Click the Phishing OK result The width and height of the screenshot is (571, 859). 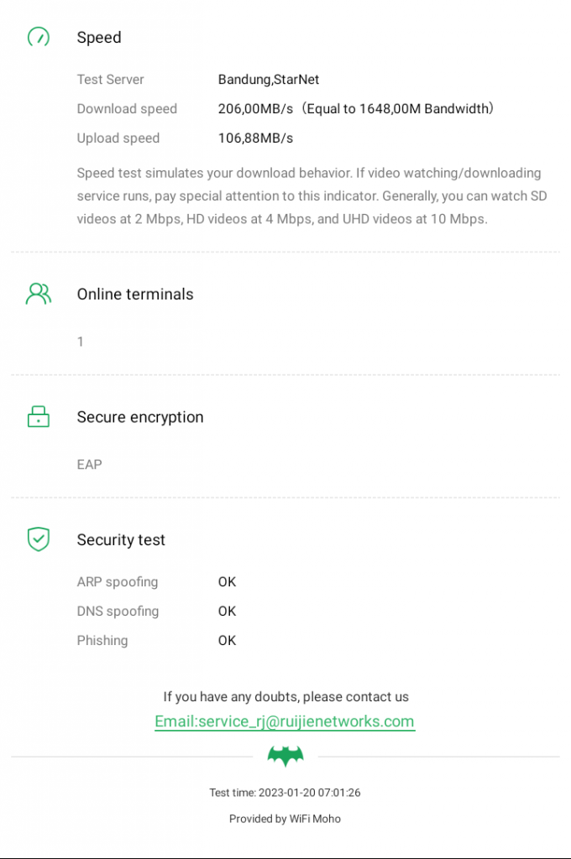(227, 641)
